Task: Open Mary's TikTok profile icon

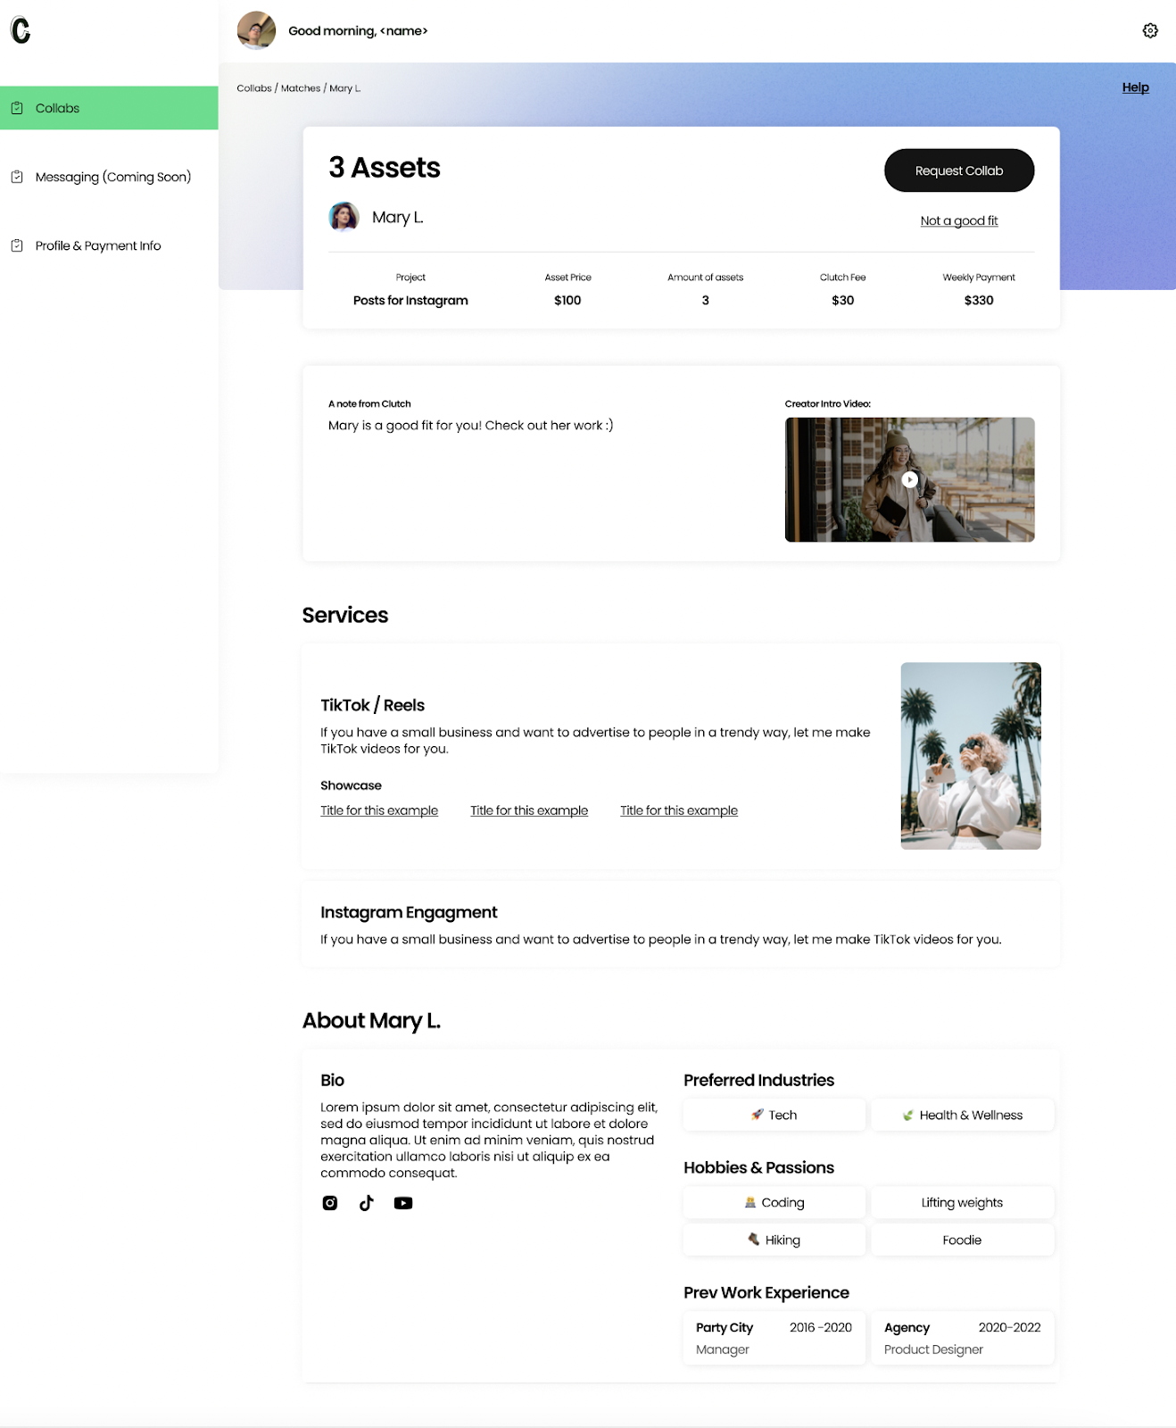Action: [x=367, y=1203]
